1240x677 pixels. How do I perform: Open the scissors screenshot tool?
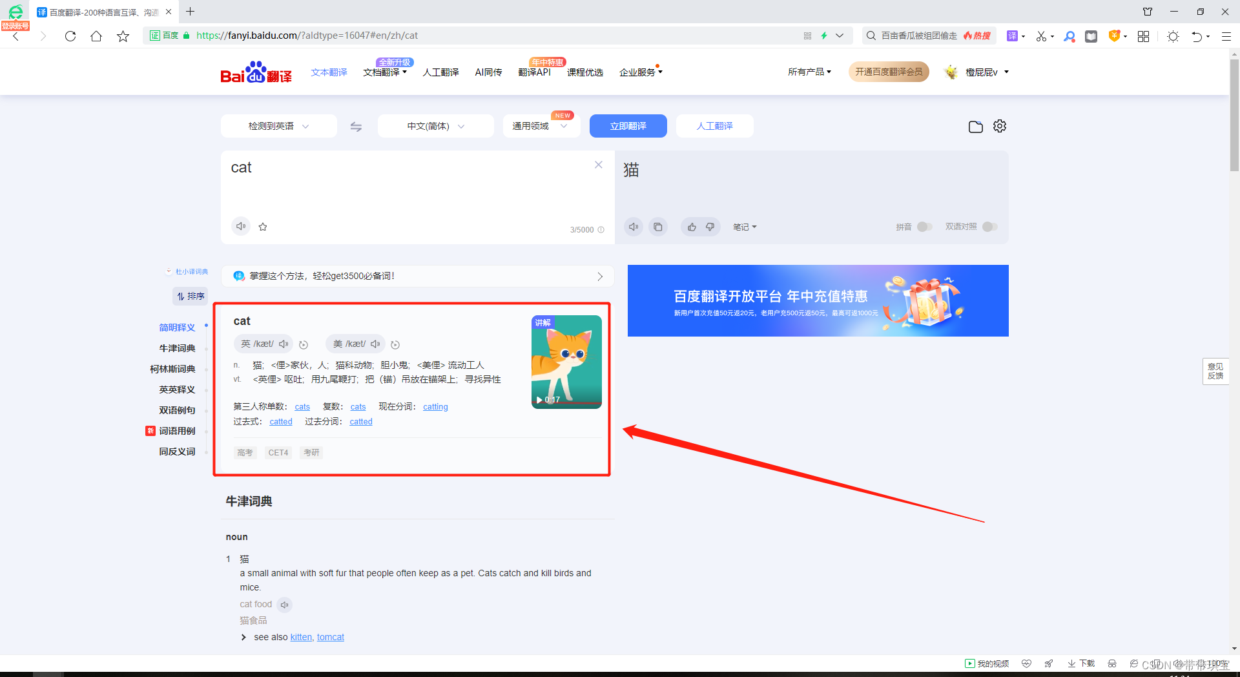click(x=1041, y=36)
